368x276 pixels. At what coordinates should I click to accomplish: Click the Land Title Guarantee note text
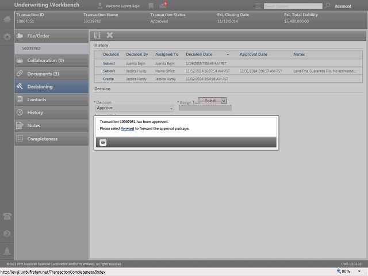325,71
